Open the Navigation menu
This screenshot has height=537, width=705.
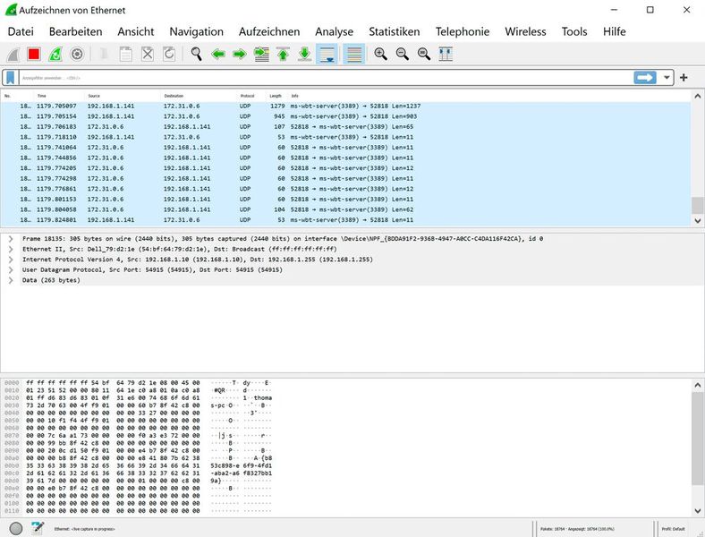197,31
